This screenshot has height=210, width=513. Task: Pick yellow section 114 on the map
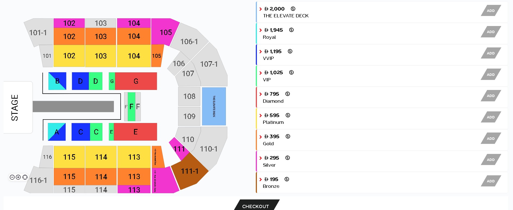(x=101, y=157)
